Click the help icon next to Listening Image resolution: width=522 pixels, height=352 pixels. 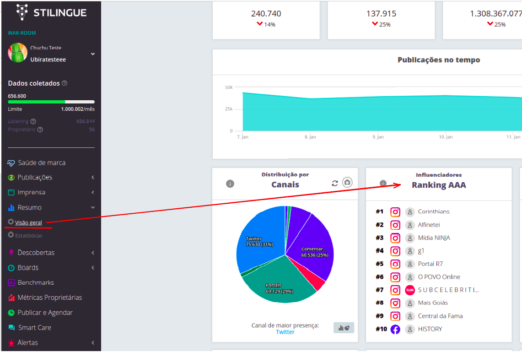[33, 122]
